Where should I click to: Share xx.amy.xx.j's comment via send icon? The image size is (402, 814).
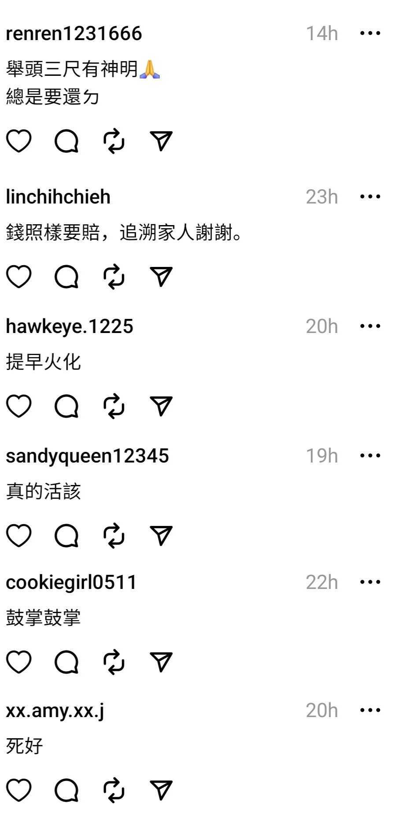(x=161, y=790)
